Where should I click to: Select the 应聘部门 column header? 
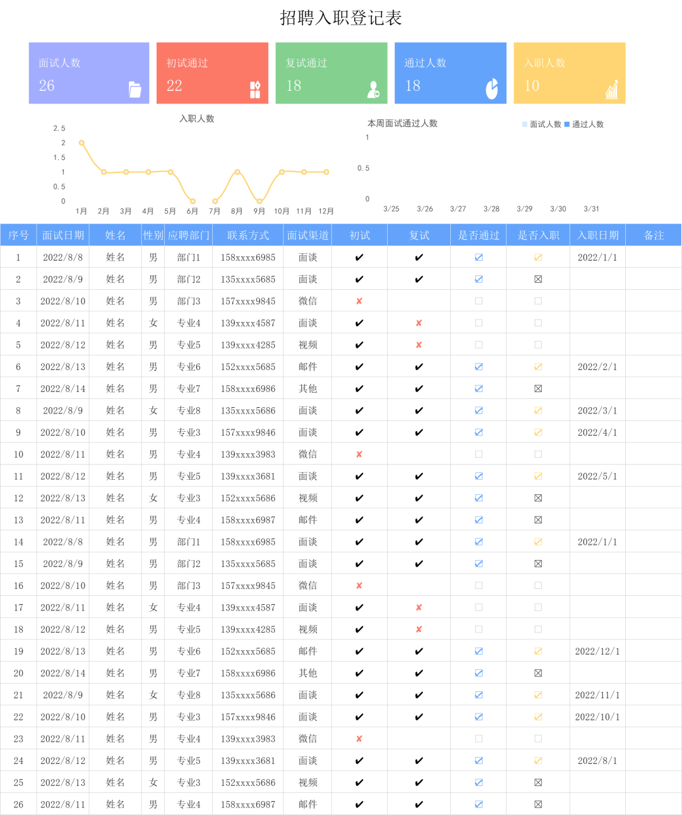coord(189,235)
